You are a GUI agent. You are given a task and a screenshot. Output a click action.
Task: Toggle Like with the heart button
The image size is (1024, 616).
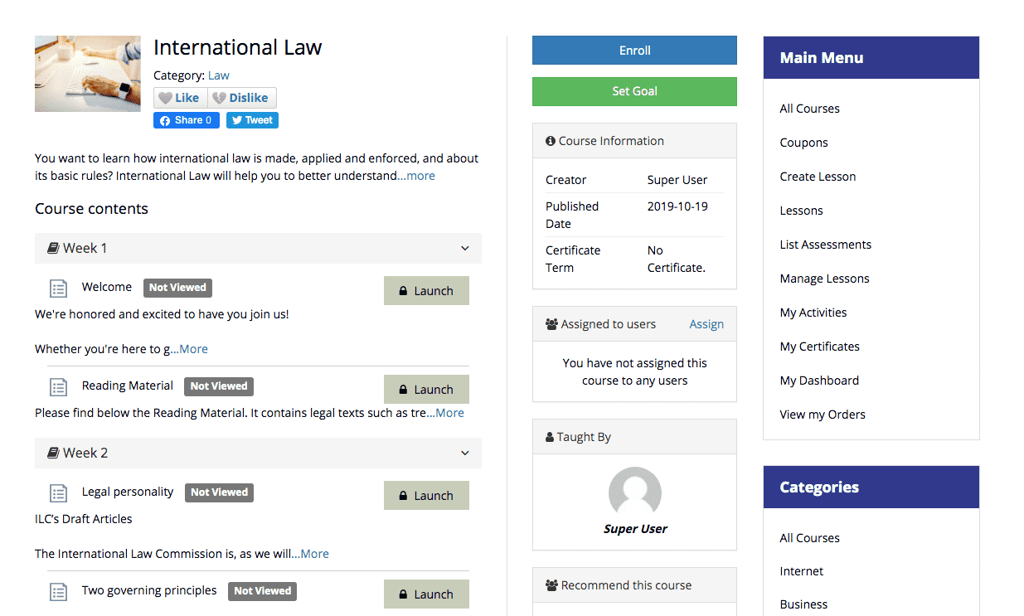click(180, 98)
